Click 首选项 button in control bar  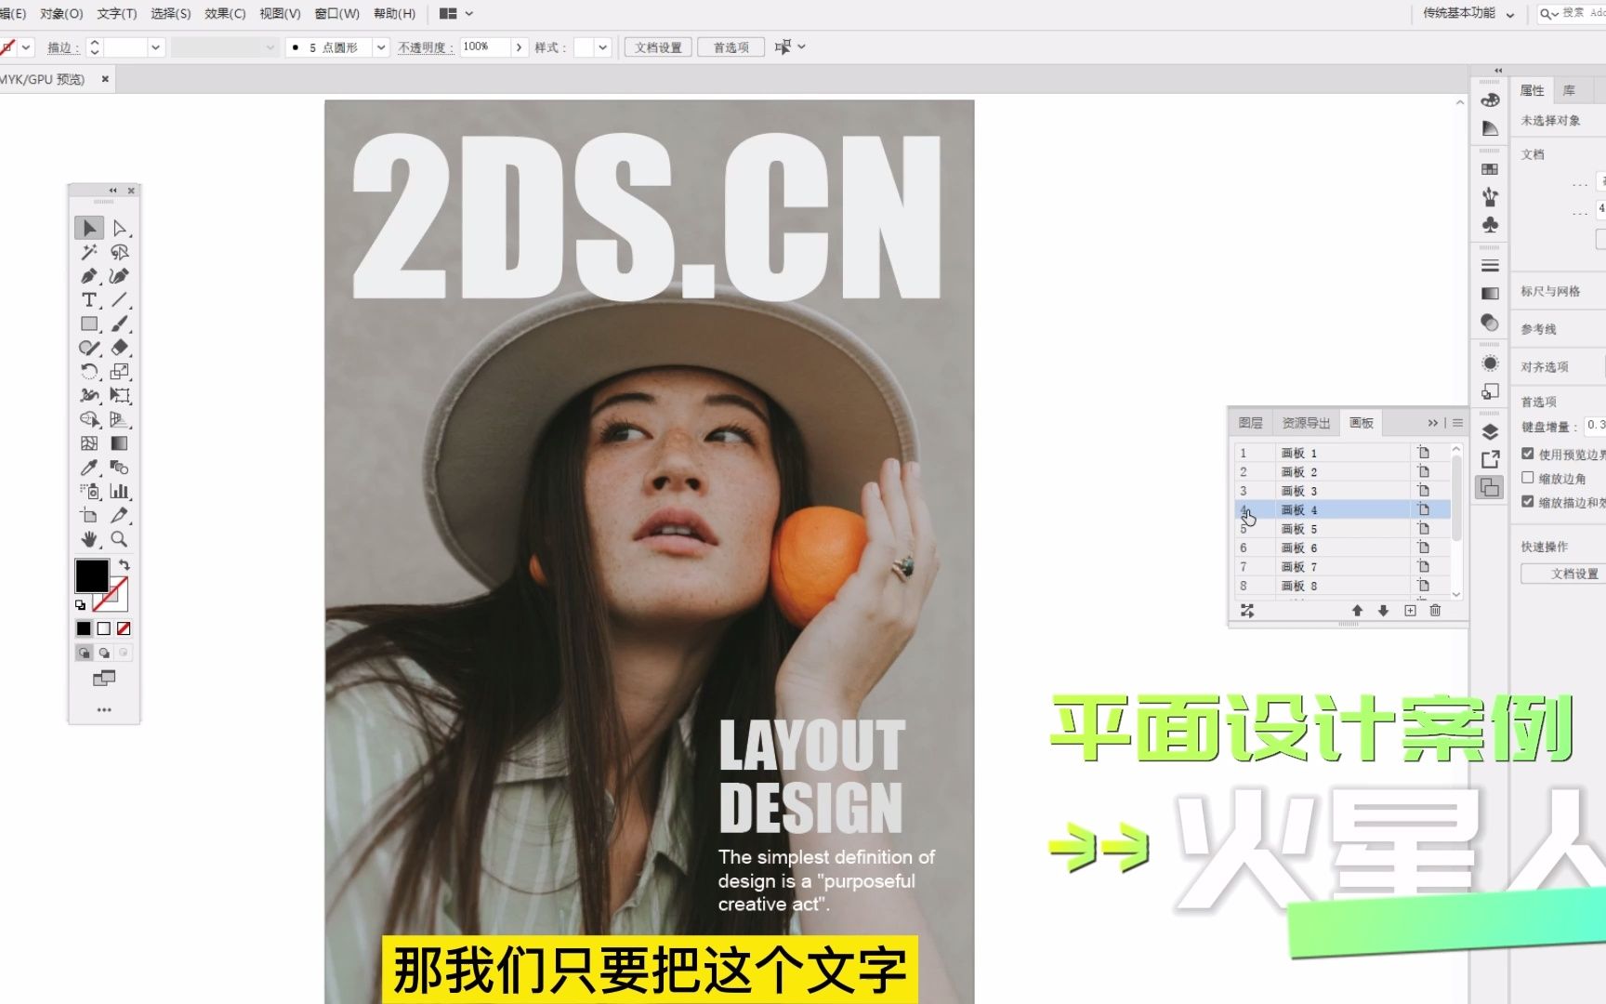[731, 47]
